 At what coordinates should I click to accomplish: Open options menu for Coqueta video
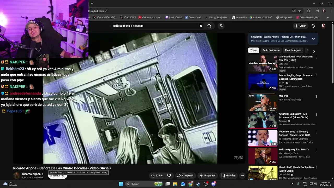[x=317, y=76]
